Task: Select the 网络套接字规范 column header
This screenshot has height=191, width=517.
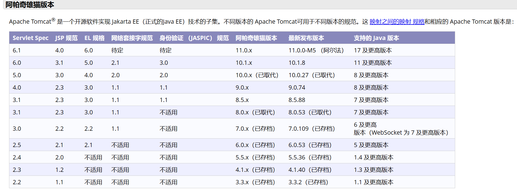Action: click(132, 38)
